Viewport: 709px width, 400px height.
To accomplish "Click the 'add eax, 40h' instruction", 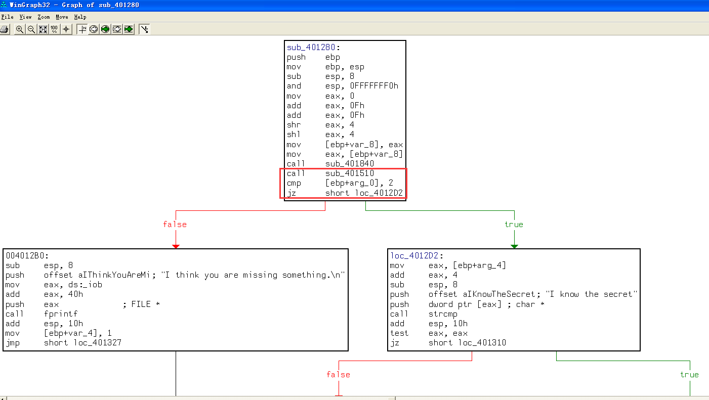I will click(44, 294).
